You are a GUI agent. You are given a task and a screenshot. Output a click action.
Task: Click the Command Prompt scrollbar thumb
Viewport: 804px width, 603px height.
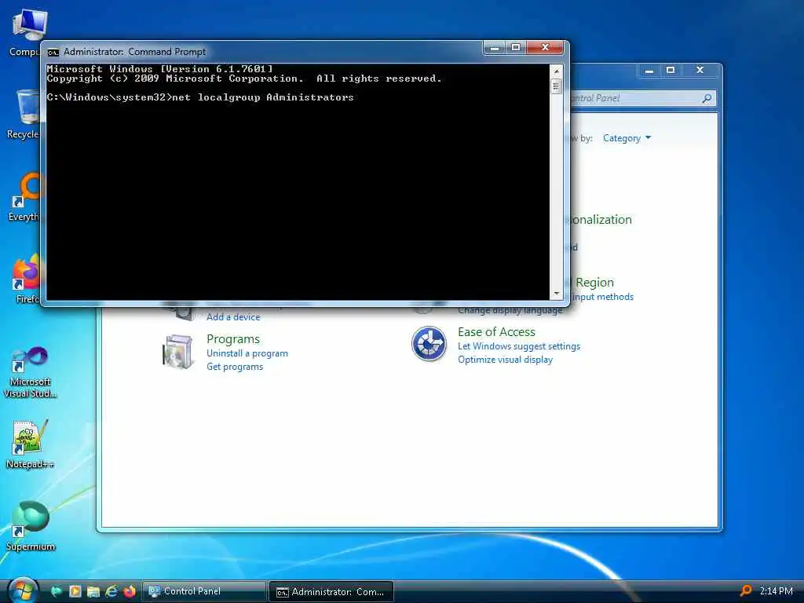557,86
